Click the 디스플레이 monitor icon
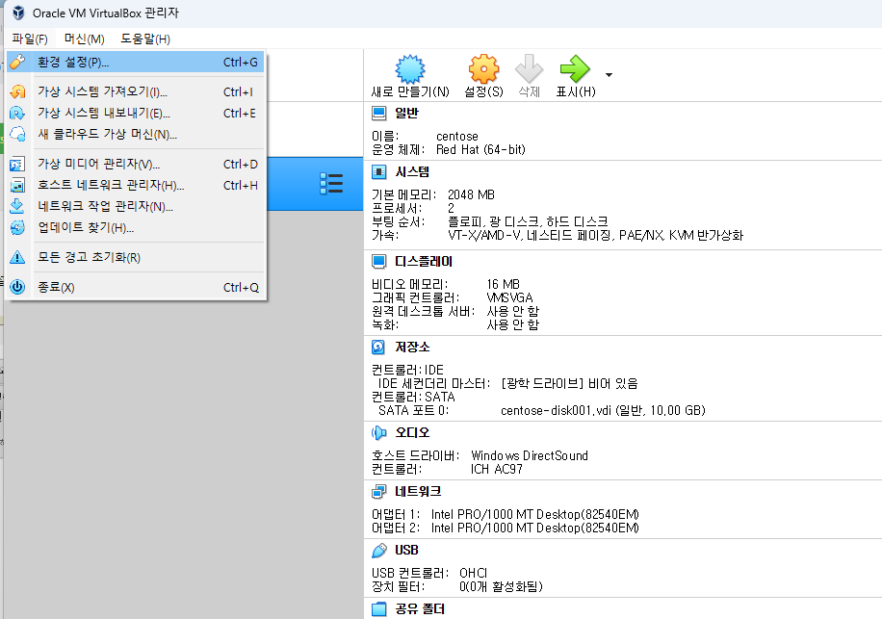The height and width of the screenshot is (619, 882). (x=379, y=262)
